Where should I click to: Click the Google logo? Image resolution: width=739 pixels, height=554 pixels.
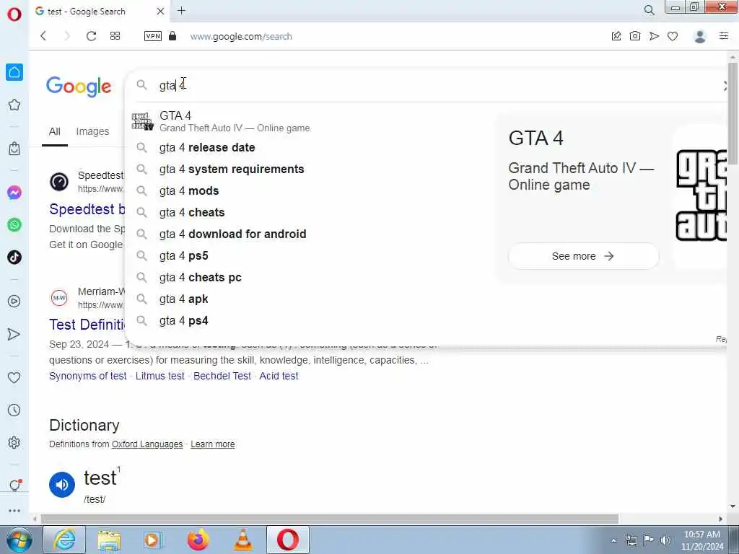point(79,87)
